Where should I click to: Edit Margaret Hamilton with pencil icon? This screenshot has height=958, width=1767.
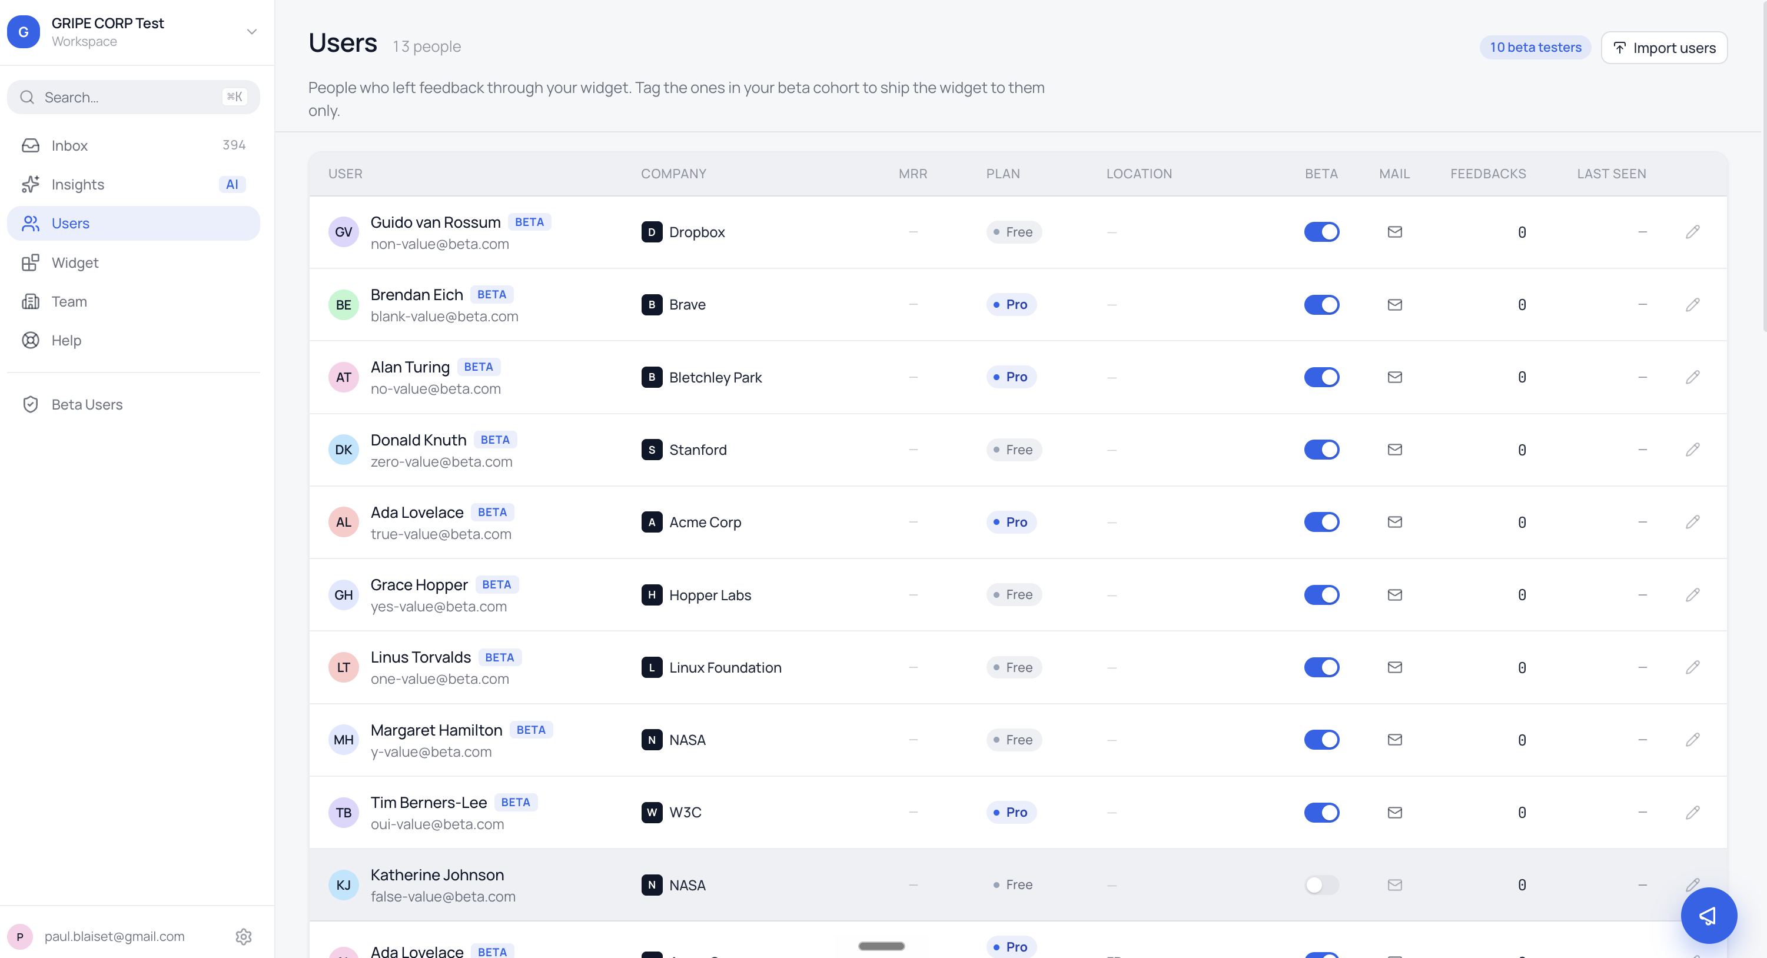(x=1693, y=739)
